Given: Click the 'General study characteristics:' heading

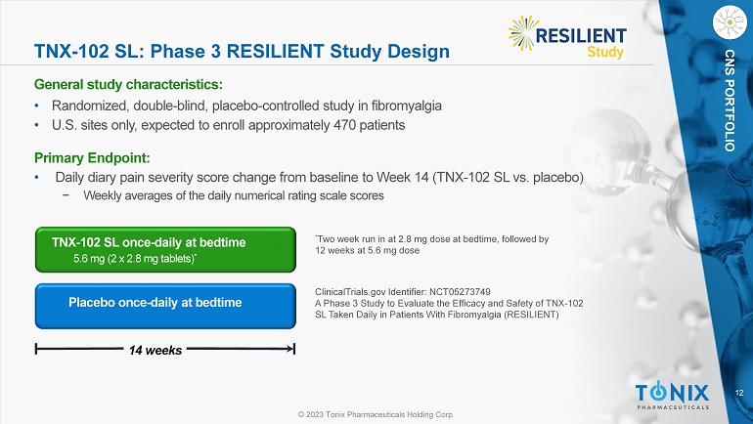Looking at the screenshot, I should (x=128, y=84).
